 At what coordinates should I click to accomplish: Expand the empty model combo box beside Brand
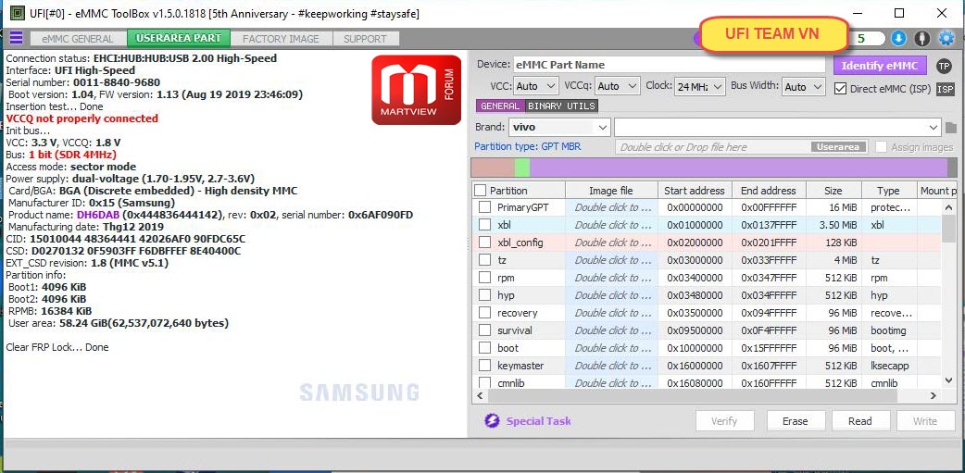click(777, 128)
